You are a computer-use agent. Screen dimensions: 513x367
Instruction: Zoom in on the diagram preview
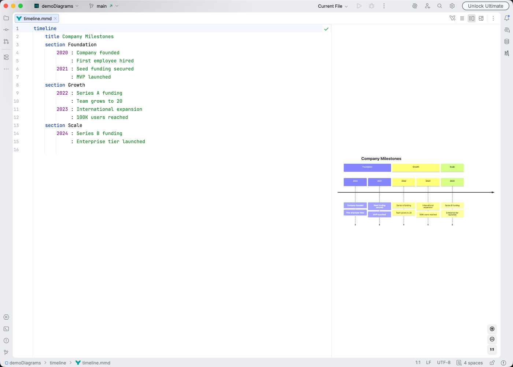point(492,329)
